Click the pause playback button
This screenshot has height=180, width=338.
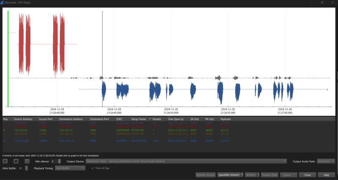click(x=5, y=161)
